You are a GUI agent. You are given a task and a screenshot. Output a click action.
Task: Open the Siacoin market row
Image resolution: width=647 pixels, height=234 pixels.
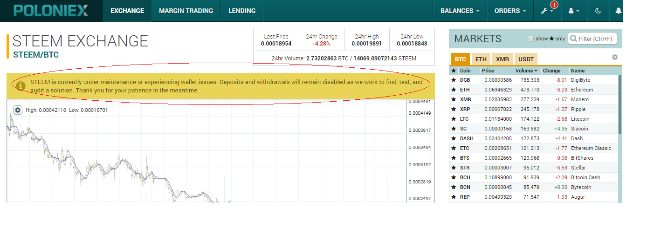coord(534,129)
